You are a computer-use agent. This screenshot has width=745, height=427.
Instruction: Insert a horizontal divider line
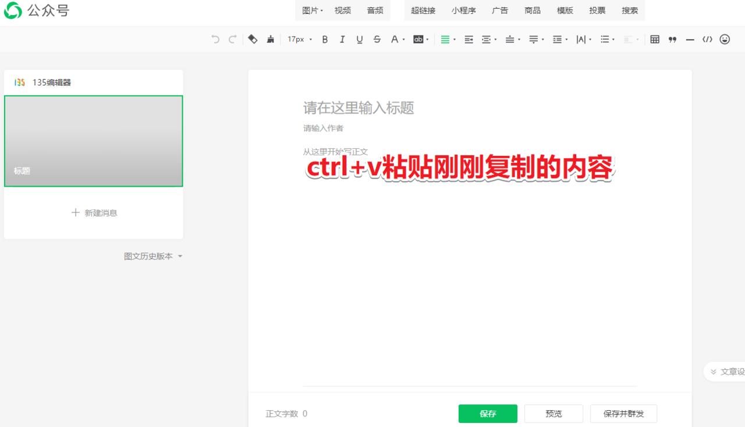pos(690,39)
